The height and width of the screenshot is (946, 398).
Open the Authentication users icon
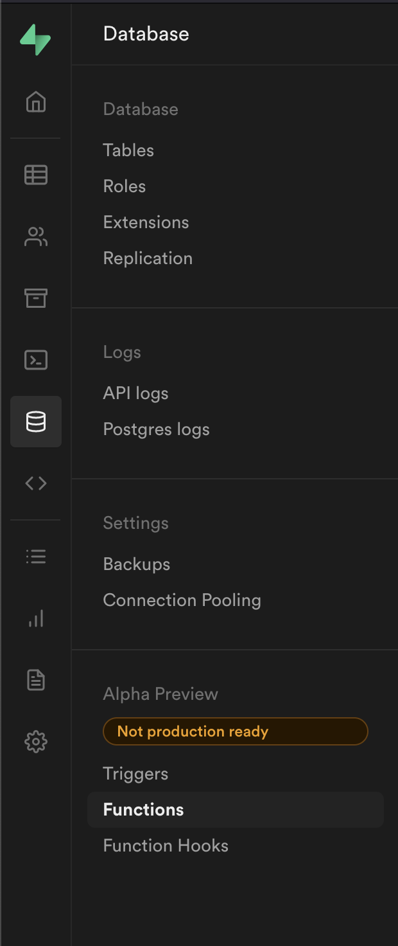tap(36, 236)
